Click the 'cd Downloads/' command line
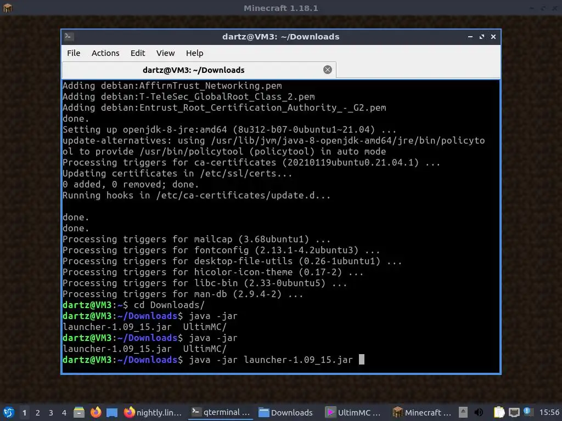Viewport: 562px width, 421px height. click(133, 305)
